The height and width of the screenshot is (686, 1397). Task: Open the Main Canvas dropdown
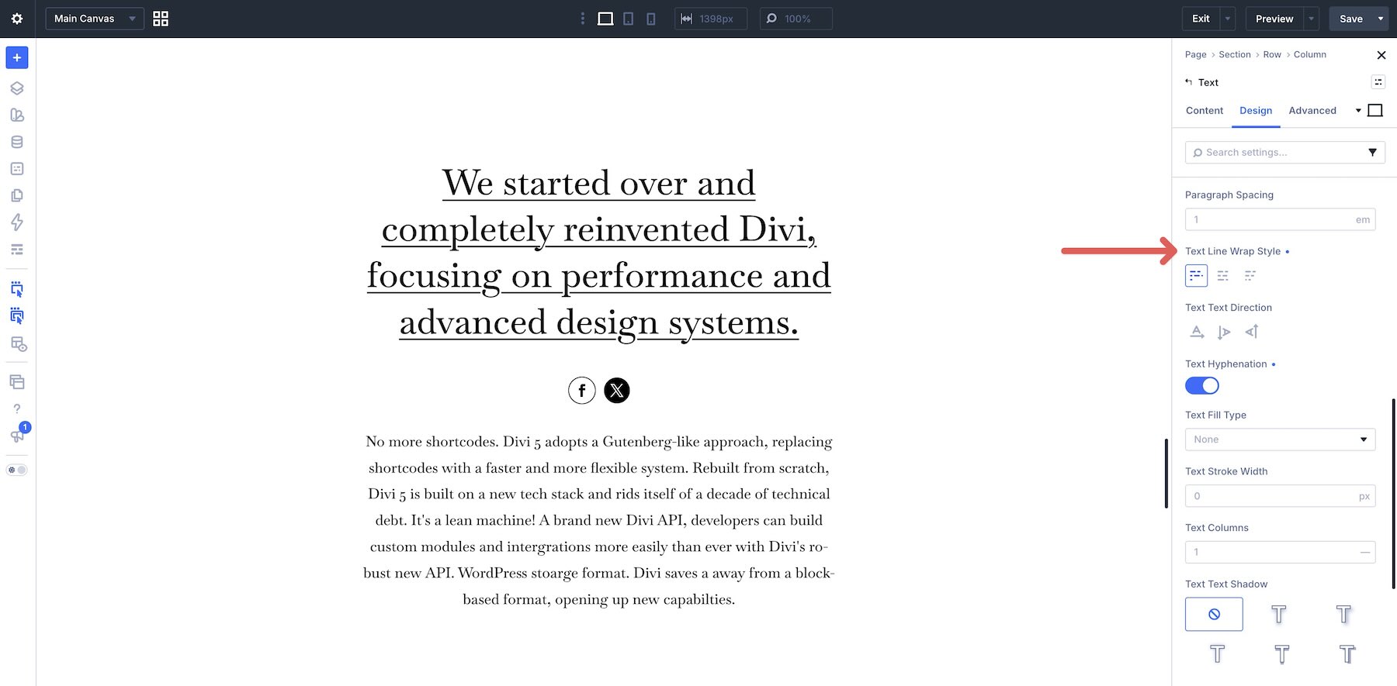tap(95, 19)
